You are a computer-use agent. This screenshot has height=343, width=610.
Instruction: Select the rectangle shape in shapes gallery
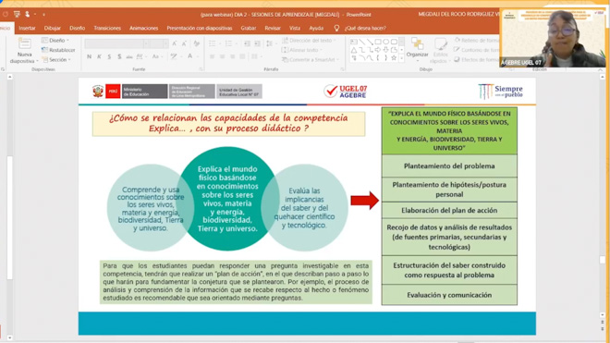pos(378,42)
